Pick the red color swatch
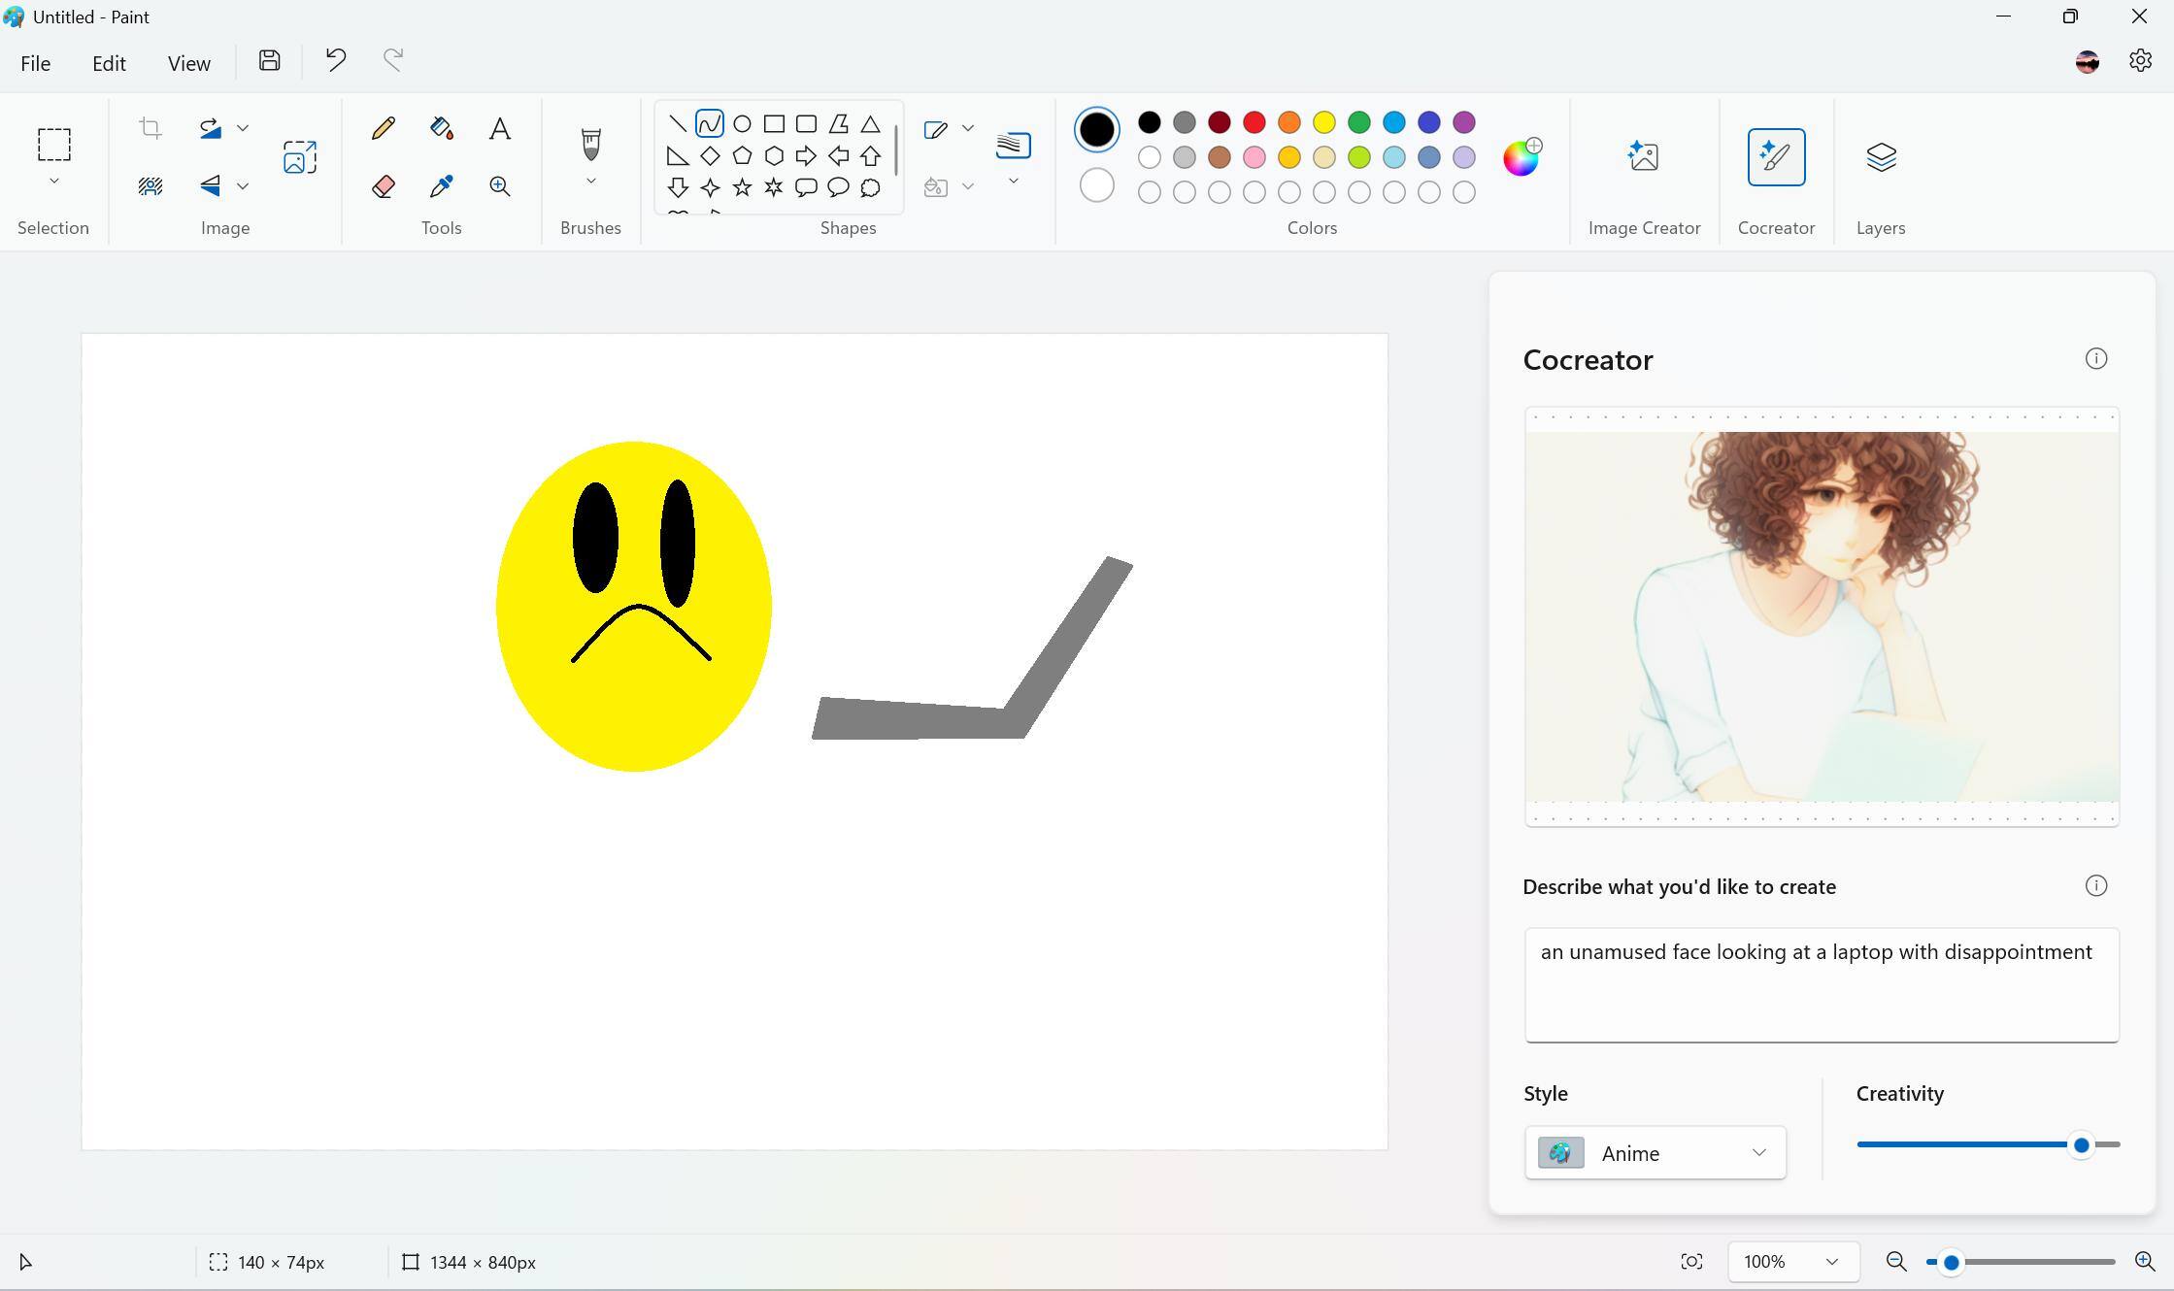The height and width of the screenshot is (1291, 2174). [x=1254, y=122]
